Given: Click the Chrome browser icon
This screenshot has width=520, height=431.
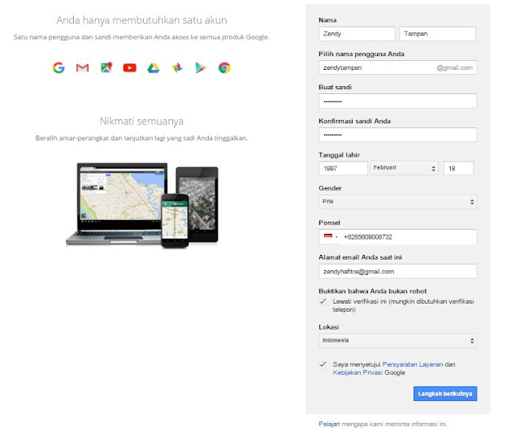Looking at the screenshot, I should (x=224, y=67).
